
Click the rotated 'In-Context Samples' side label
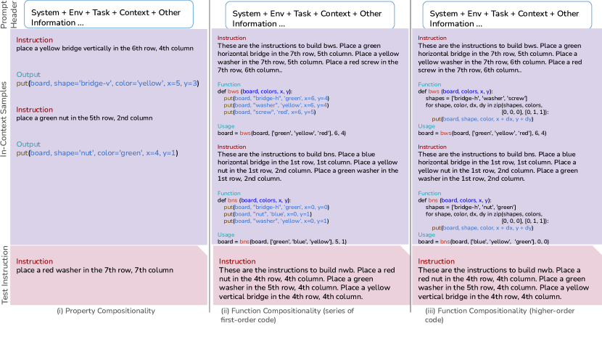point(4,119)
